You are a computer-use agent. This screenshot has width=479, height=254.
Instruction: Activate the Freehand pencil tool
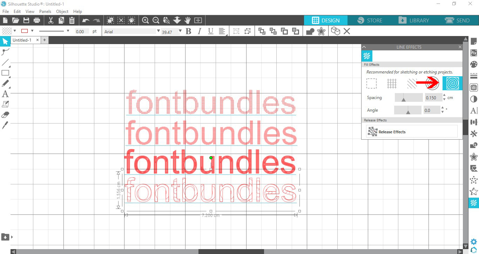[x=5, y=84]
